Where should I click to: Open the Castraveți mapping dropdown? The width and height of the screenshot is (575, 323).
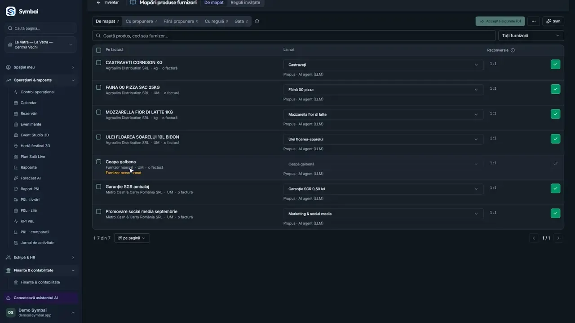coord(383,65)
